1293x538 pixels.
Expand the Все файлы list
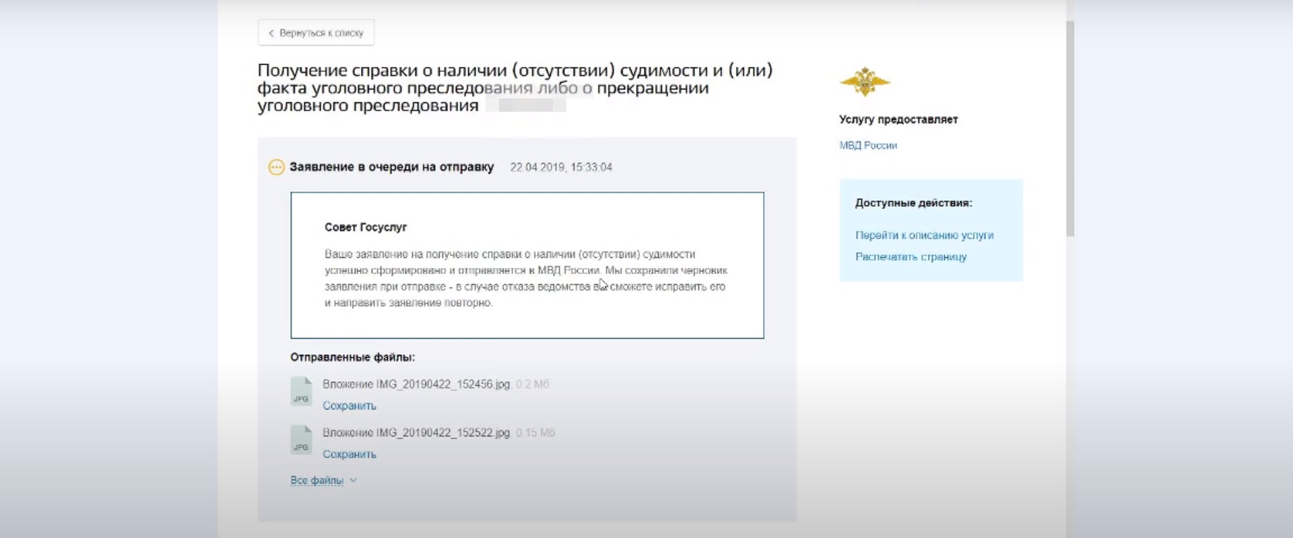pyautogui.click(x=317, y=480)
